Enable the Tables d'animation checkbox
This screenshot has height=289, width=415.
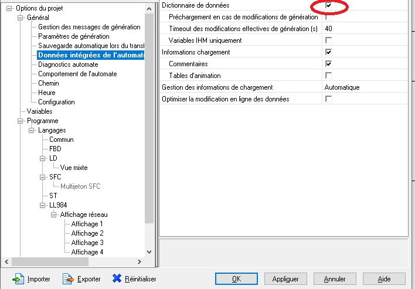(x=329, y=76)
